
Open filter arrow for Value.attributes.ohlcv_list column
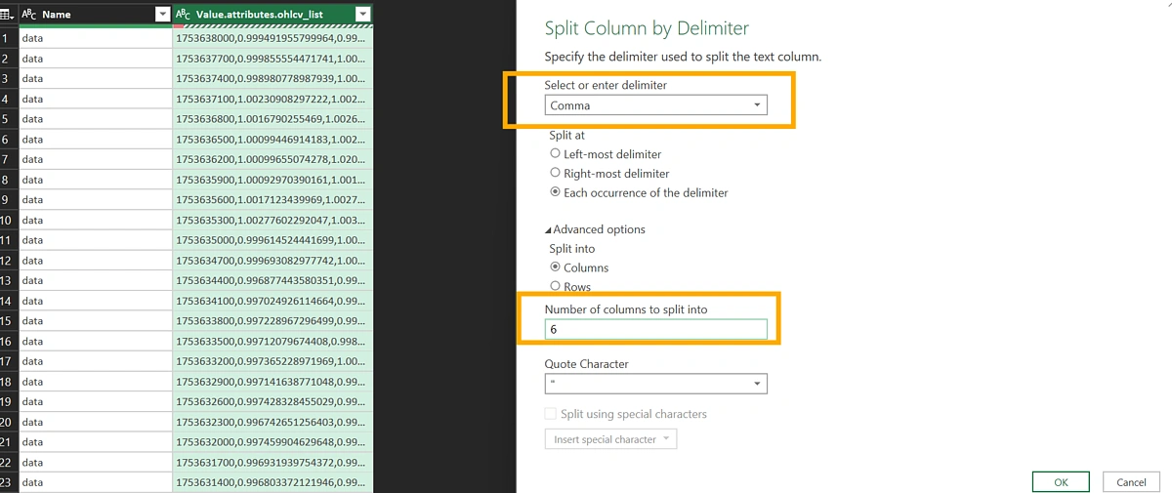[362, 15]
